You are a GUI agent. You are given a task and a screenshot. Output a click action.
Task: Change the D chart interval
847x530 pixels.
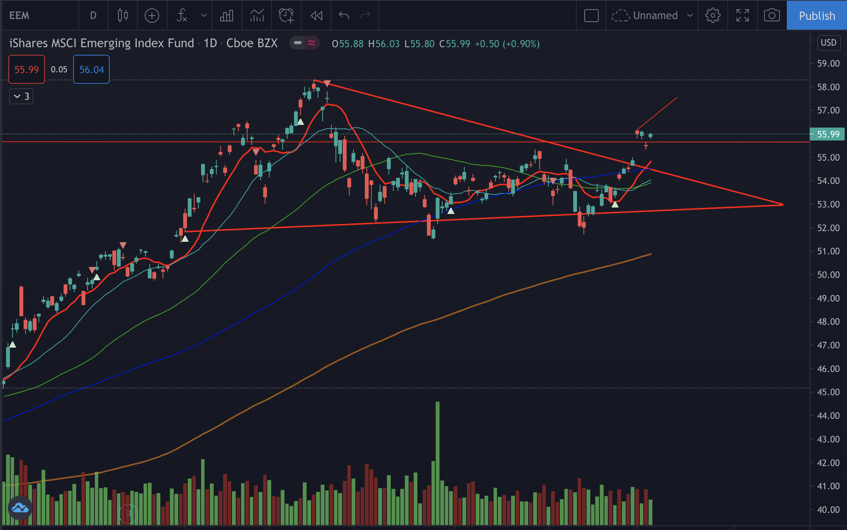tap(93, 16)
